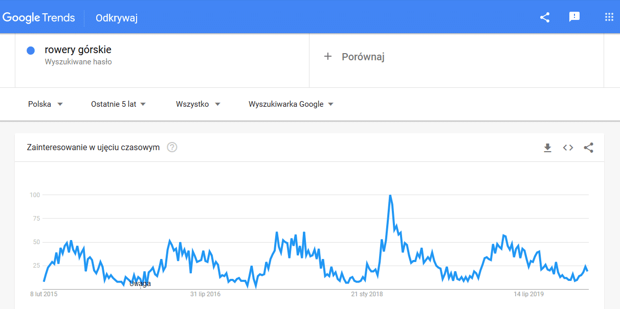Click the share icon in the blue header
Image resolution: width=620 pixels, height=309 pixels.
click(545, 17)
